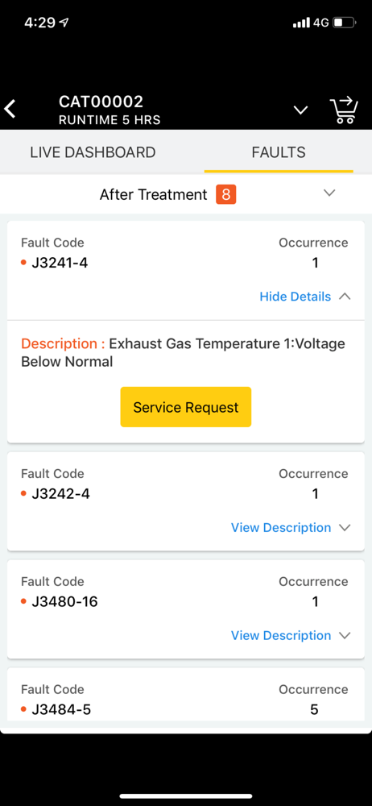
Task: Click the Hide Details link
Action: pos(296,297)
